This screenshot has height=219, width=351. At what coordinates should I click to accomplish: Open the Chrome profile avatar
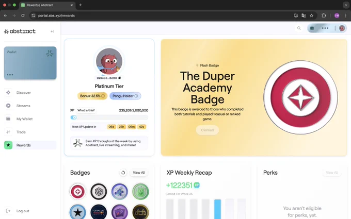[x=337, y=15]
